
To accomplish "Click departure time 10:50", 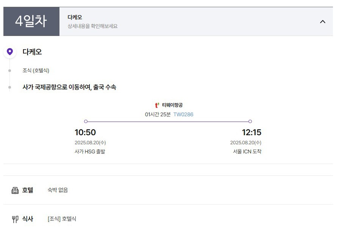I will pos(85,132).
